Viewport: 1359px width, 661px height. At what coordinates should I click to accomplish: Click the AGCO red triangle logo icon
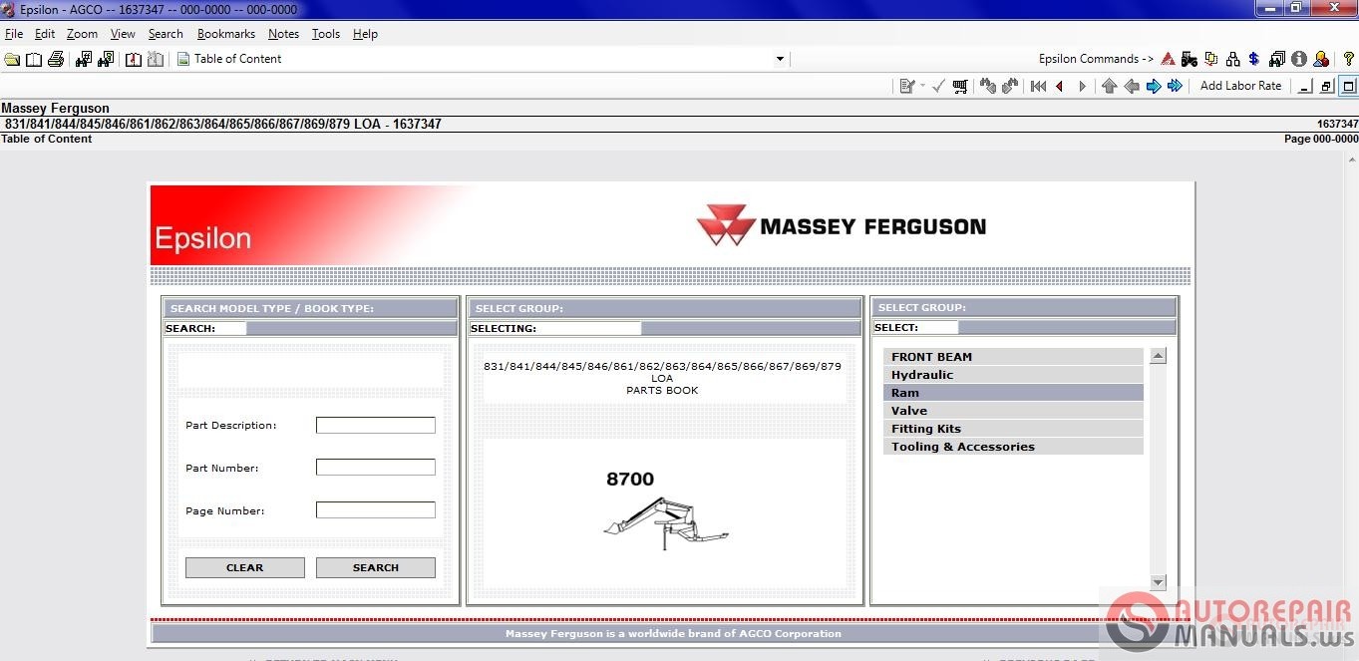1168,59
